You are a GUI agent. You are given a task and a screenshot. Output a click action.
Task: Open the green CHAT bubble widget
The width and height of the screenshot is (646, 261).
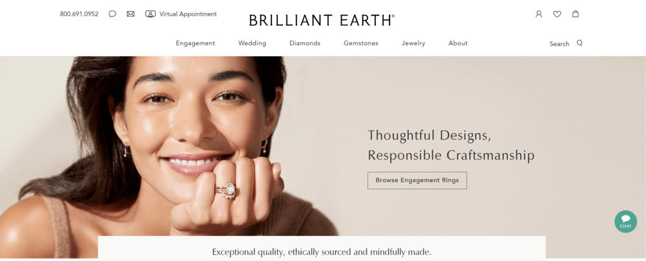625,222
